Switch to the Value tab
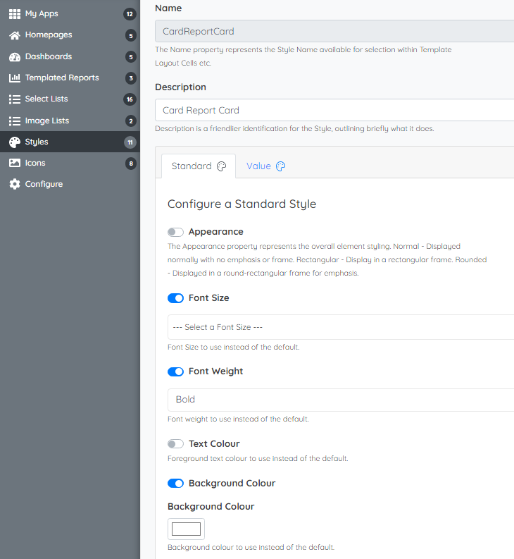Screen dimensions: 514x559 [265, 166]
